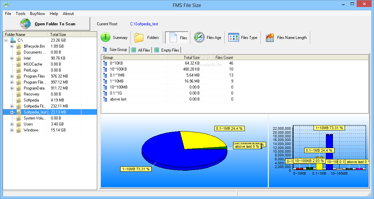This screenshot has width=374, height=199.
Task: Click the 0.1~1MB 24.4 % pie label
Action: point(229,128)
